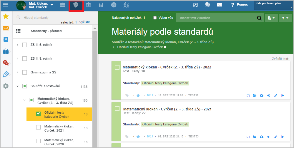294x148 pixels.
Task: Open the top bar envelope messages
Action: [220, 5]
